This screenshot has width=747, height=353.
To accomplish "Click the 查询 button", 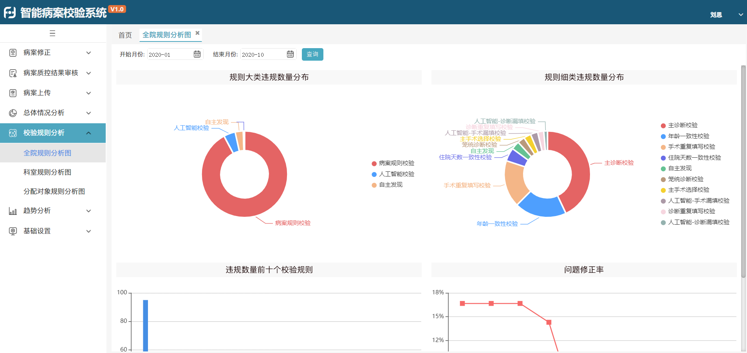I will [x=312, y=54].
